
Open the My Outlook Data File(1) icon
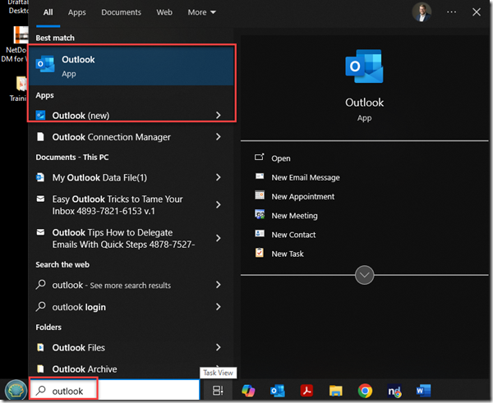40,177
